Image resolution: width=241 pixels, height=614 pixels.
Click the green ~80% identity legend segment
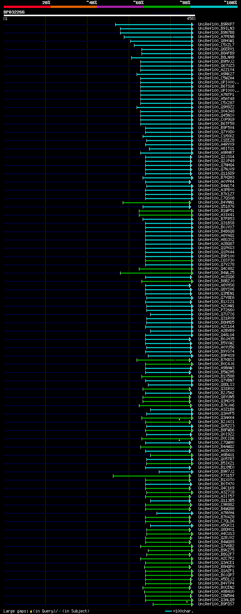[x=167, y=7]
